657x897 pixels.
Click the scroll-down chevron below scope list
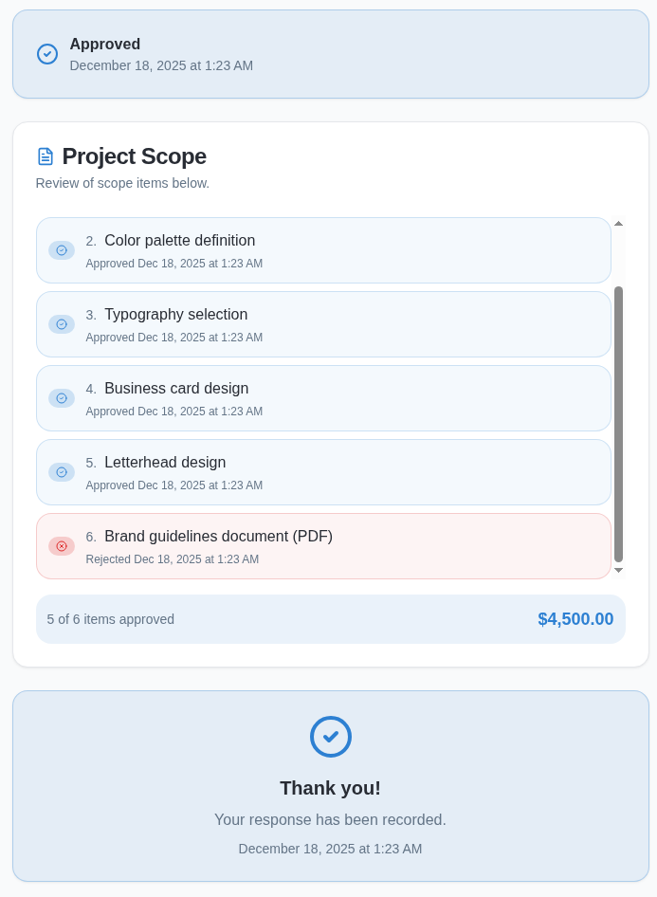tap(618, 570)
